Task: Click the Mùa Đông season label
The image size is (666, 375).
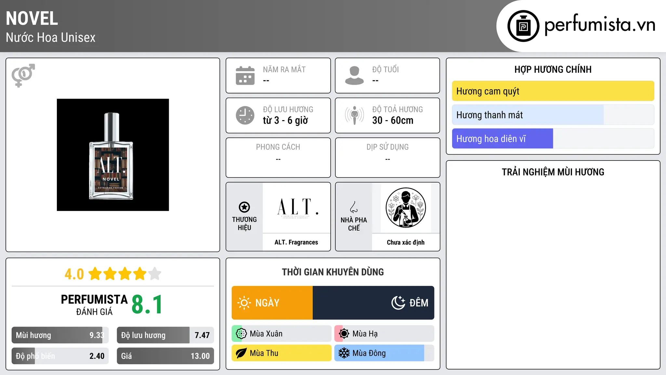Action: coord(369,353)
